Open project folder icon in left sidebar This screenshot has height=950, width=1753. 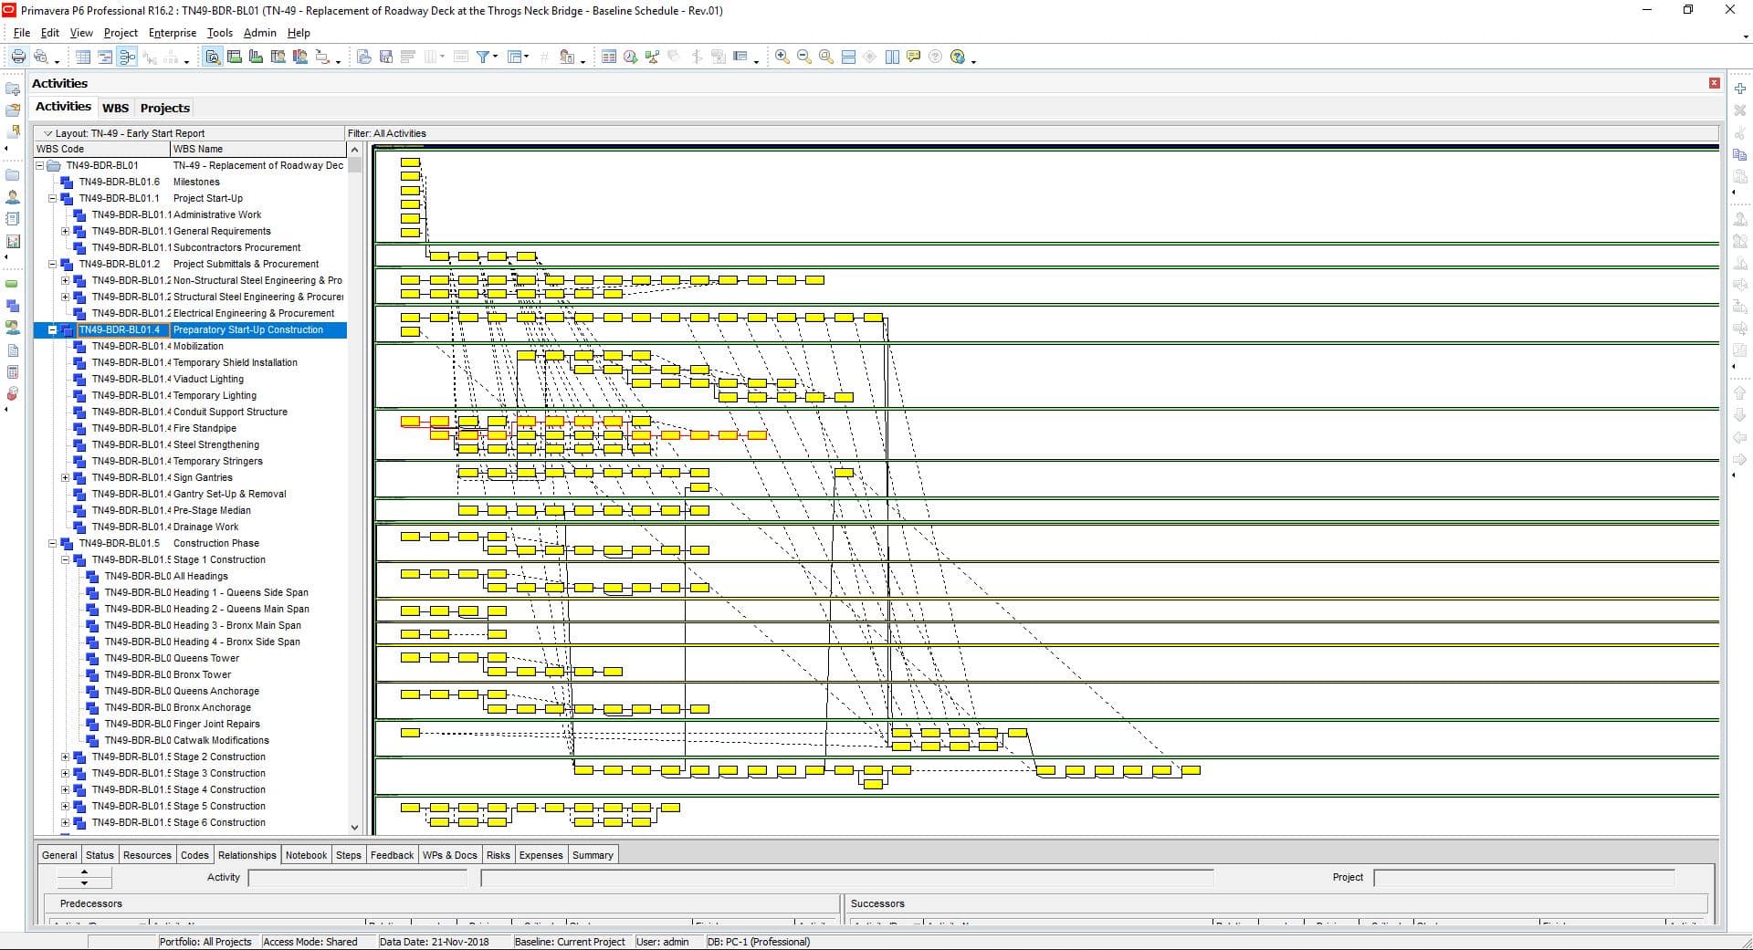point(13,110)
